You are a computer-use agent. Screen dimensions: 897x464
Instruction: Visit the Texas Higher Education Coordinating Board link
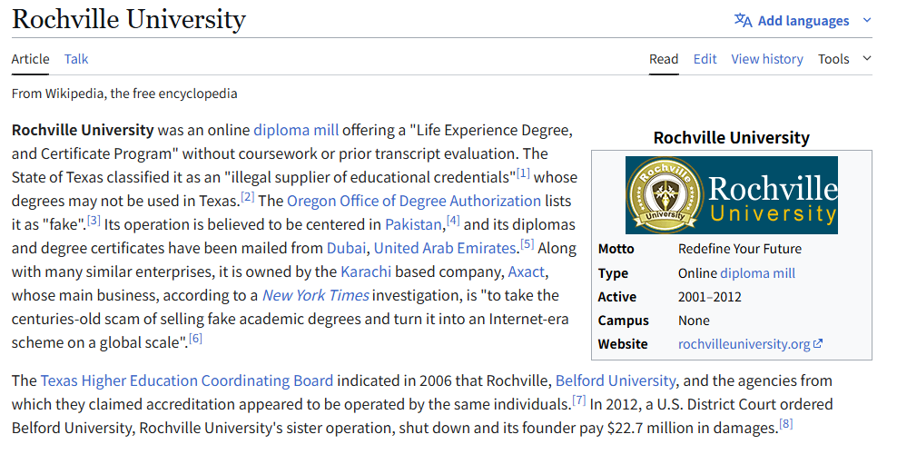[187, 380]
